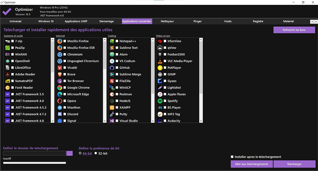The height and width of the screenshot is (171, 318).
Task: Click the Materiel tab
Action: (288, 21)
